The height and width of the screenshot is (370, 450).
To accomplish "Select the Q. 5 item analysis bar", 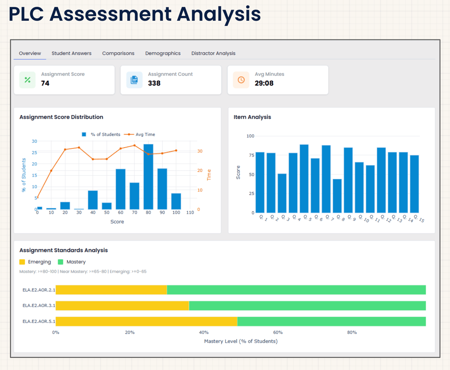I will coord(304,179).
